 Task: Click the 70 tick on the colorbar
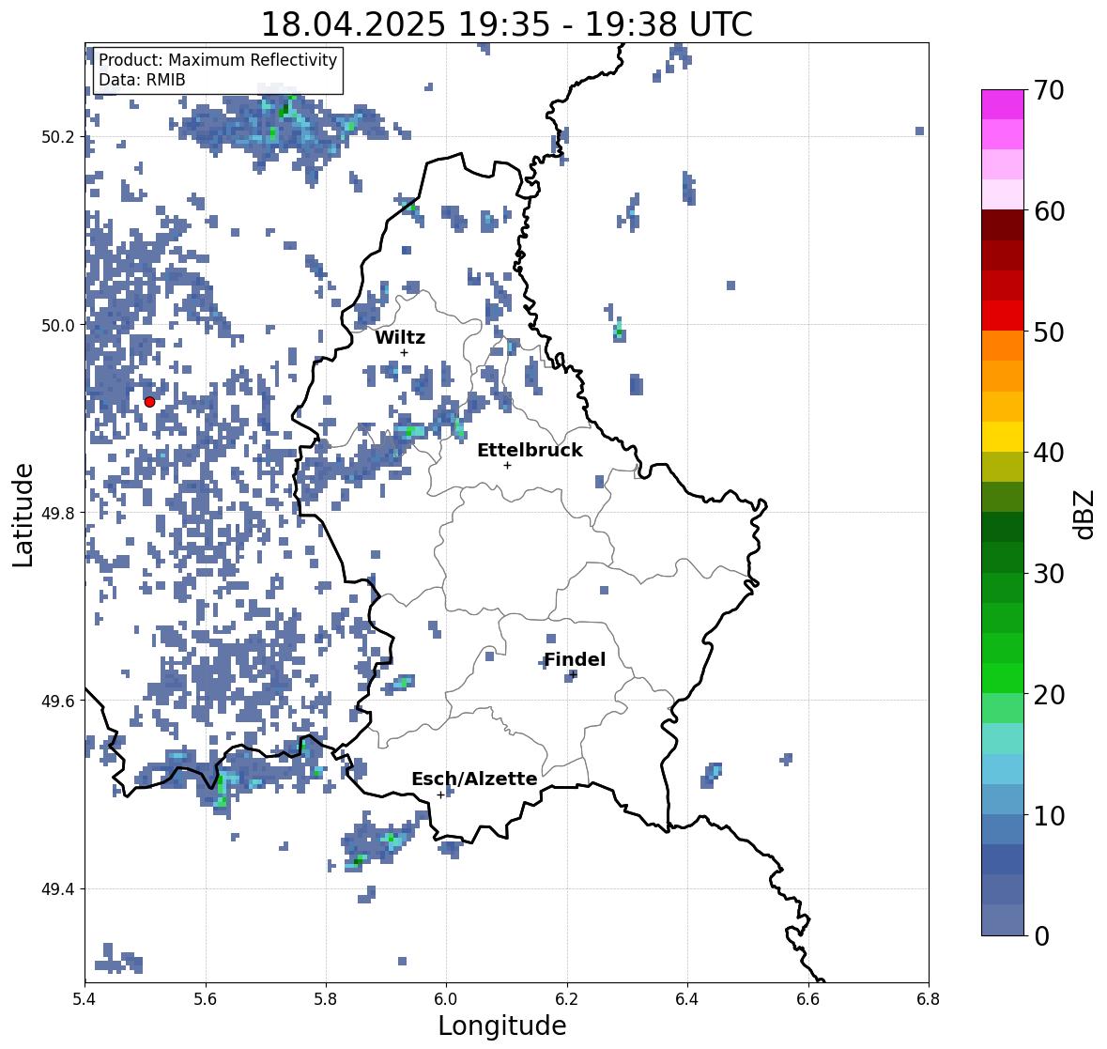pyautogui.click(x=1049, y=90)
